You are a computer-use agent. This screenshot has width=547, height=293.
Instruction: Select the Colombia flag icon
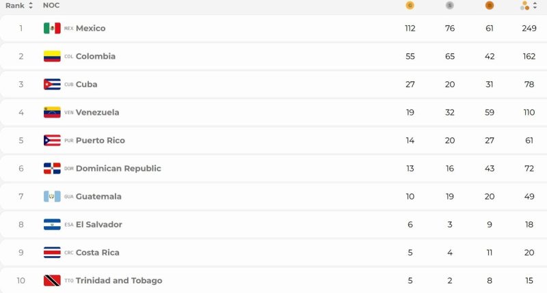point(52,56)
